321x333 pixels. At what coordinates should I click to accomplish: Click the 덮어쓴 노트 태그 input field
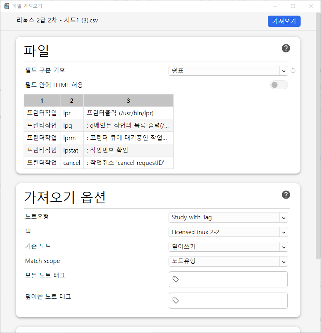(228, 301)
